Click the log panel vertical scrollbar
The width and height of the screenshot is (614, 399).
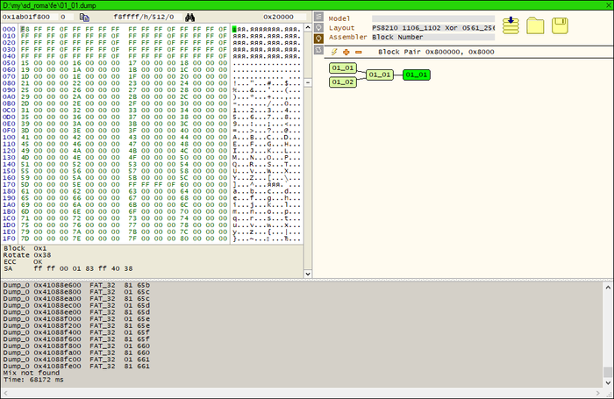point(609,331)
